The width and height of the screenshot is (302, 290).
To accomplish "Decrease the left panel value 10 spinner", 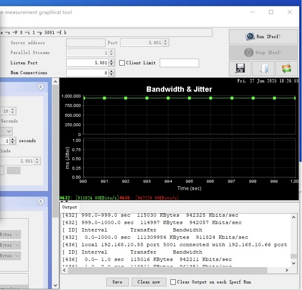I will coord(13,113).
